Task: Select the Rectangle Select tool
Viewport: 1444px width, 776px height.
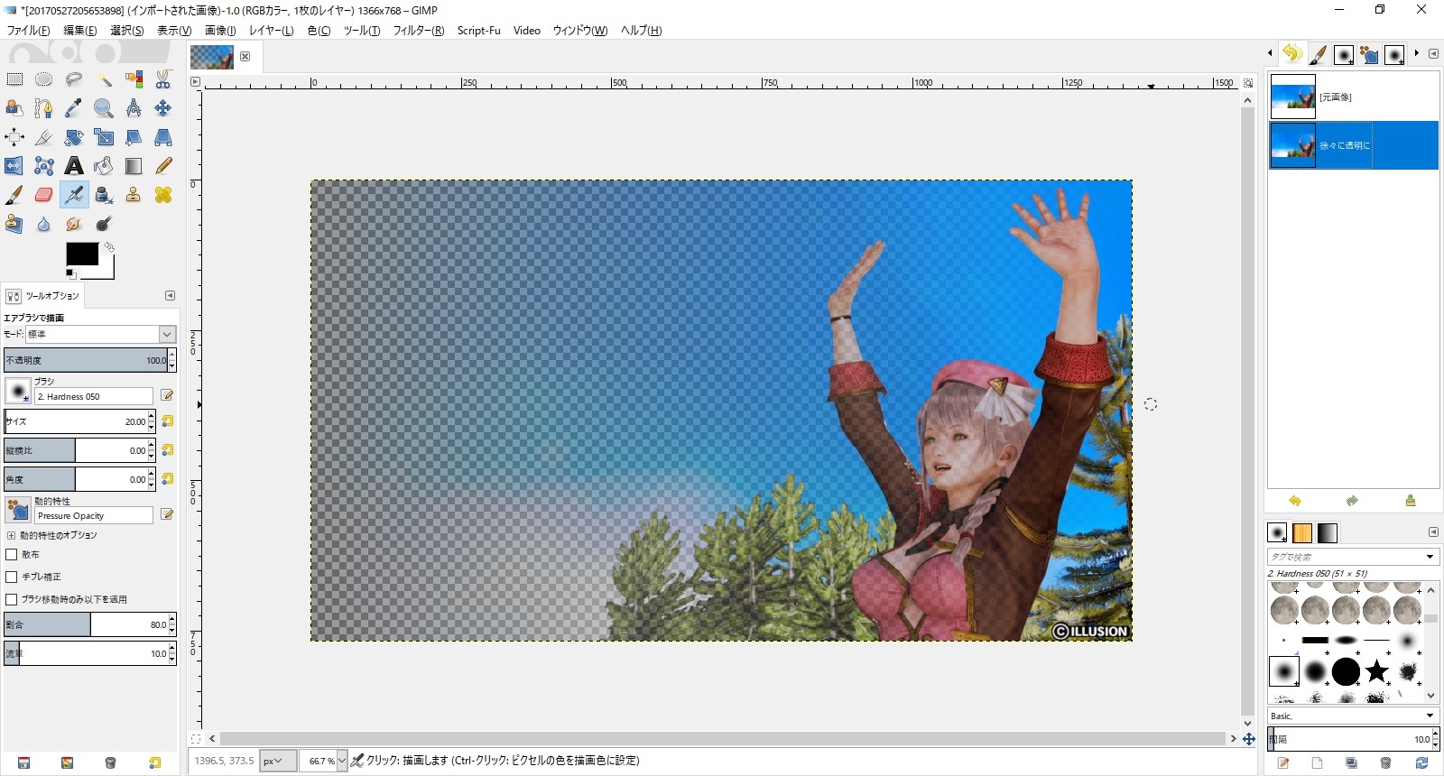Action: pyautogui.click(x=14, y=79)
